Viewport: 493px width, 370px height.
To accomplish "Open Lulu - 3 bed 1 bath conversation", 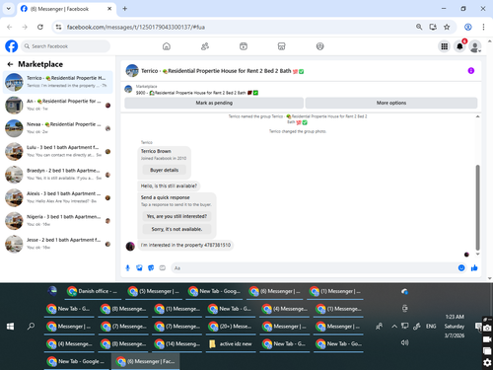I will coord(58,151).
